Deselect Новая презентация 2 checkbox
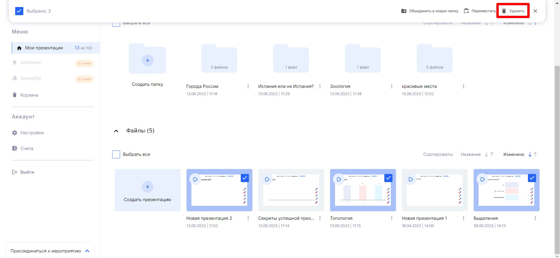The height and width of the screenshot is (258, 560). 245,178
